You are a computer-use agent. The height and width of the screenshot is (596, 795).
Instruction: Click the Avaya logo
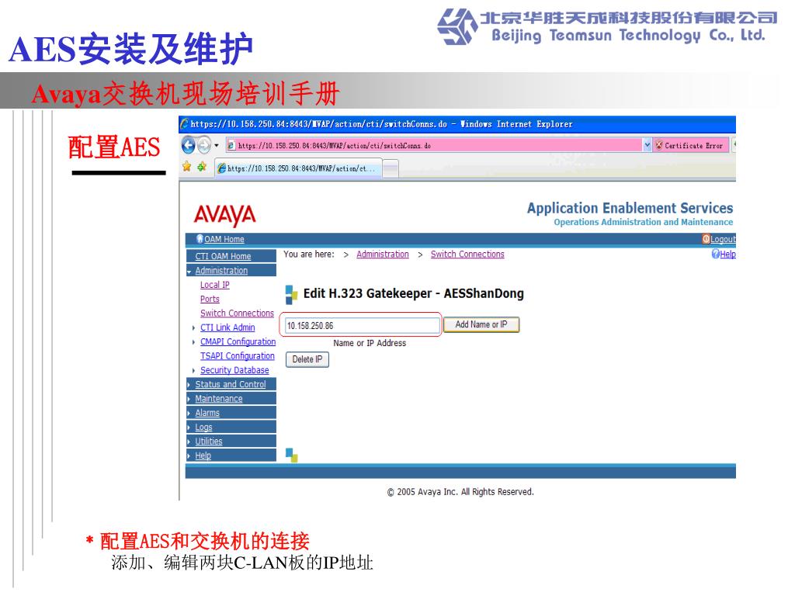click(x=224, y=216)
